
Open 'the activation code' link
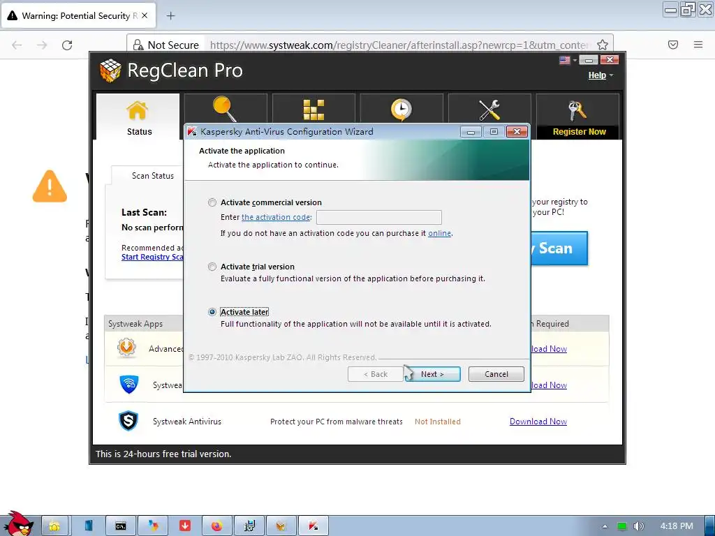coord(276,218)
